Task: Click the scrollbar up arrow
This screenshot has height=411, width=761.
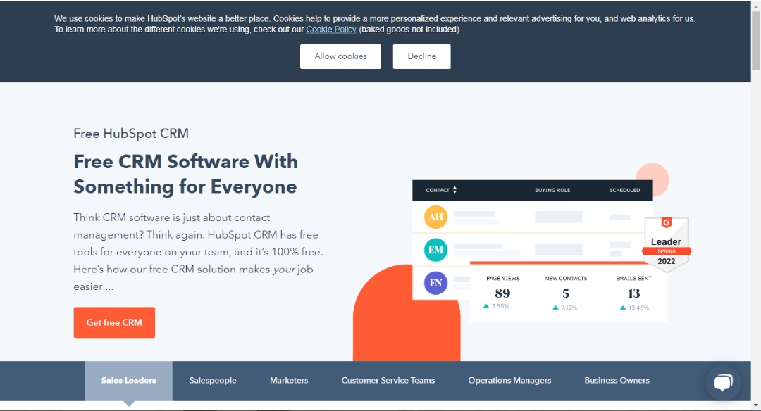Action: pyautogui.click(x=755, y=5)
